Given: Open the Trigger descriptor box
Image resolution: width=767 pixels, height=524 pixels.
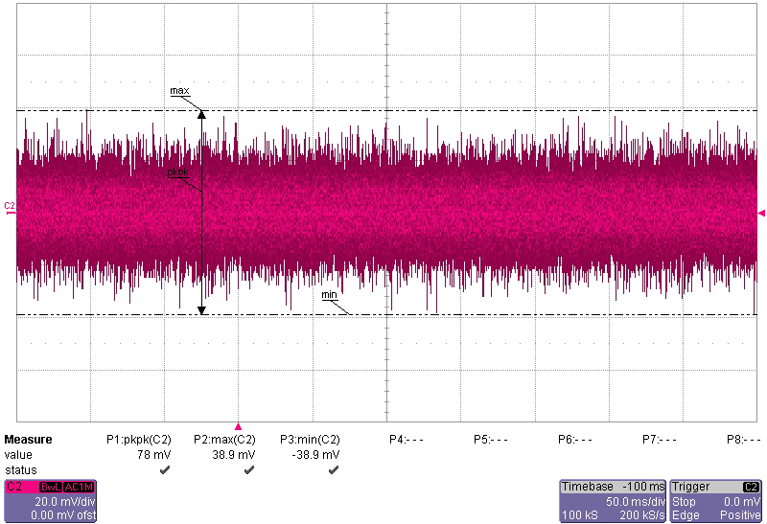Looking at the screenshot, I should pos(716,501).
